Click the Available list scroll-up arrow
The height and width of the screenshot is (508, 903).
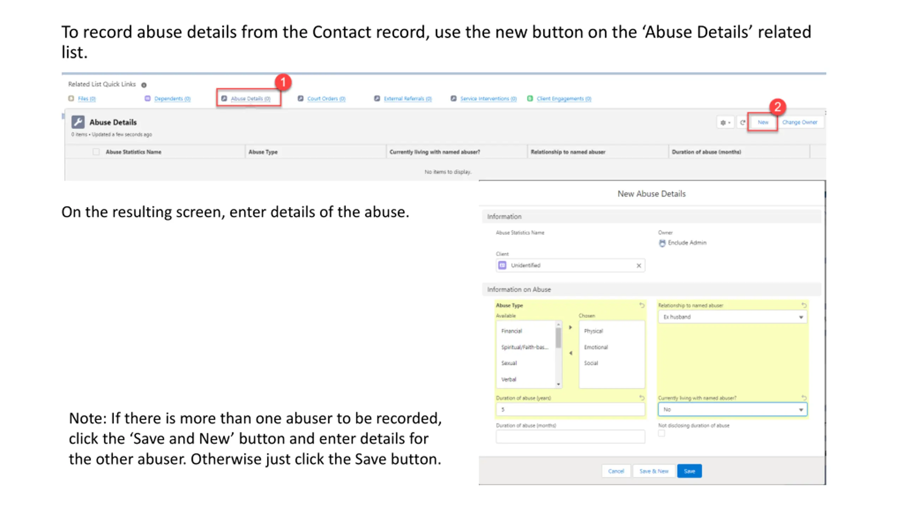(x=558, y=324)
